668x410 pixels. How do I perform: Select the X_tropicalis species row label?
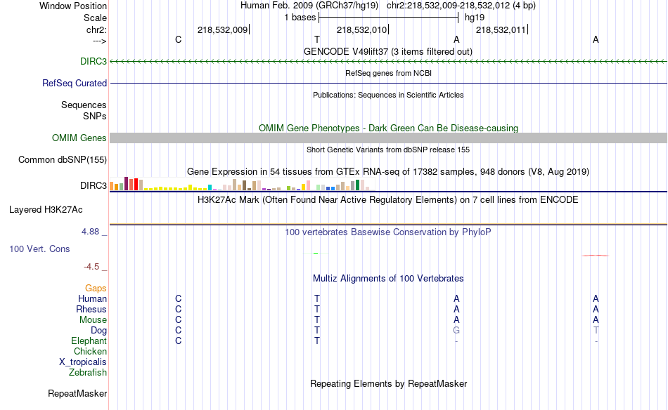pyautogui.click(x=83, y=362)
